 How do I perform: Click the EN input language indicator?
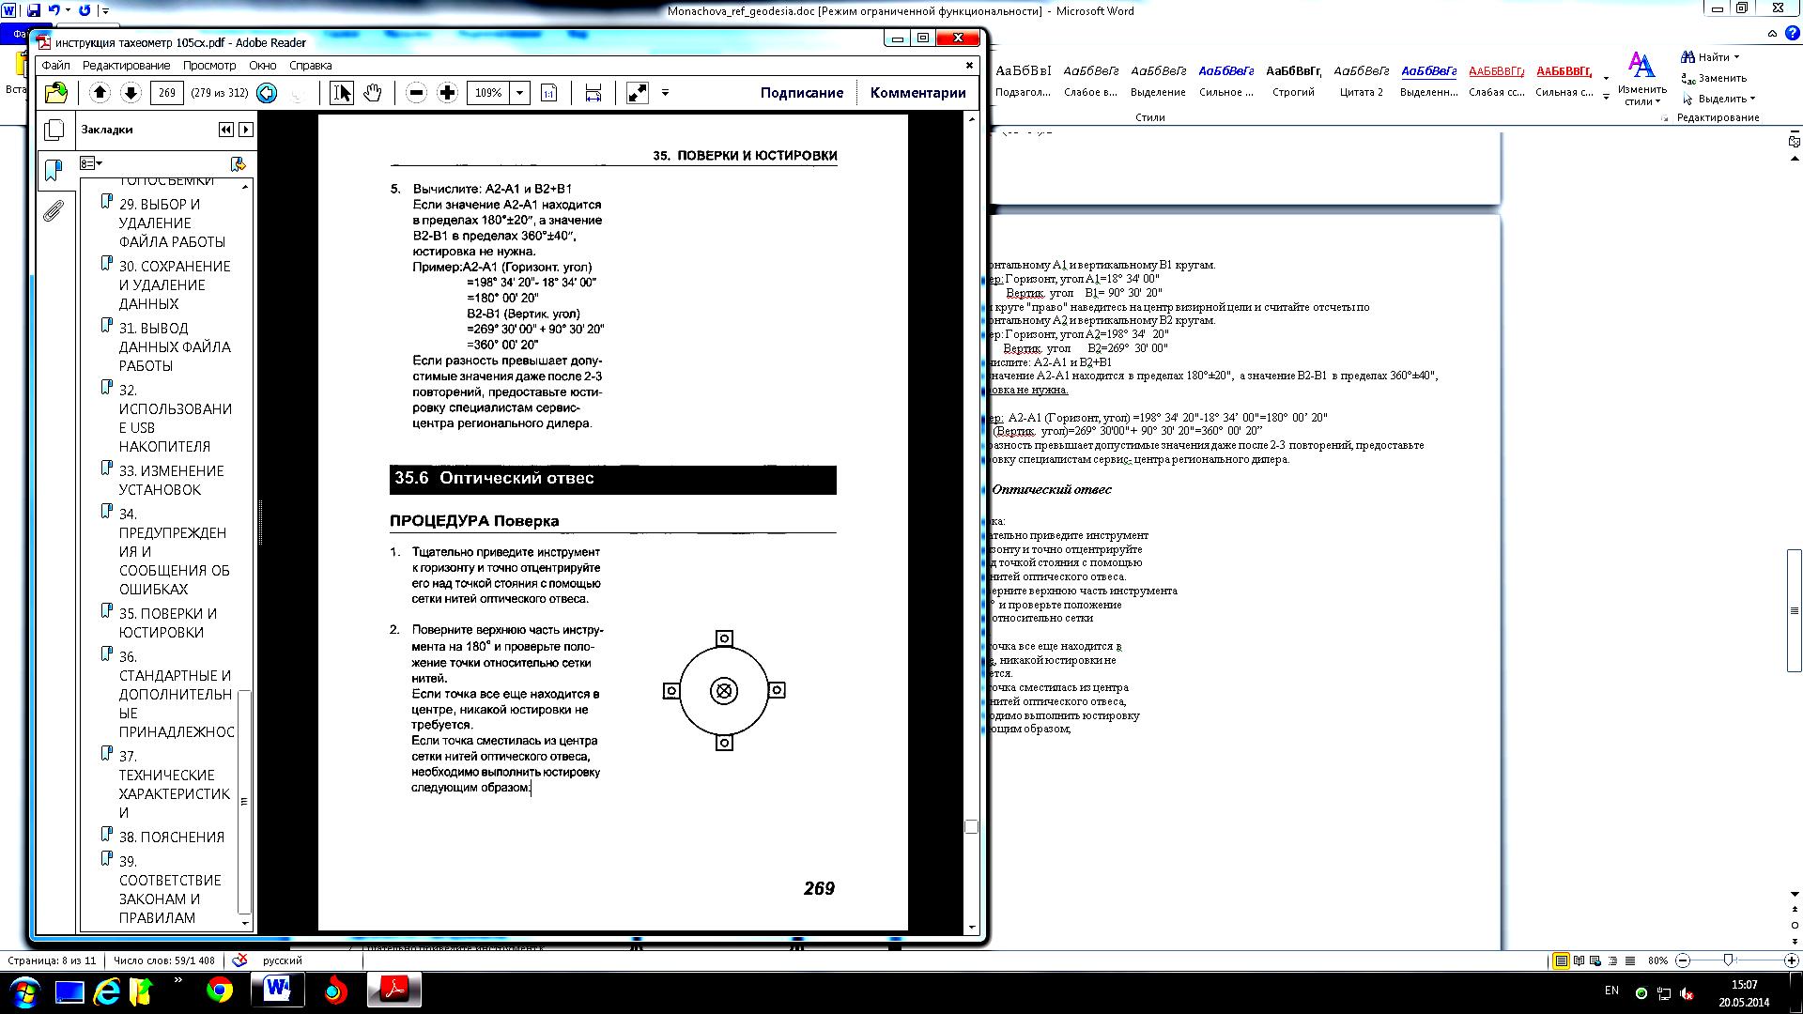(1611, 991)
